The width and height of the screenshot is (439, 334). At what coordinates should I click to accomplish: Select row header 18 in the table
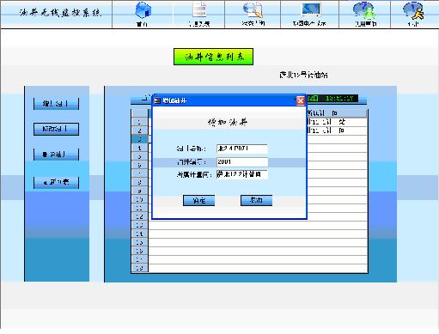[x=139, y=268]
